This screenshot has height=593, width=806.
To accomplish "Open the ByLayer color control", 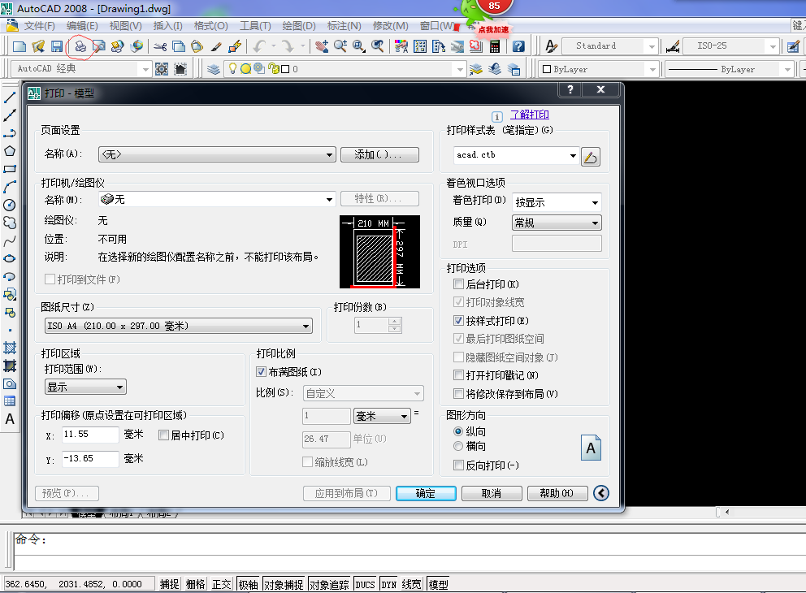I will pos(598,69).
